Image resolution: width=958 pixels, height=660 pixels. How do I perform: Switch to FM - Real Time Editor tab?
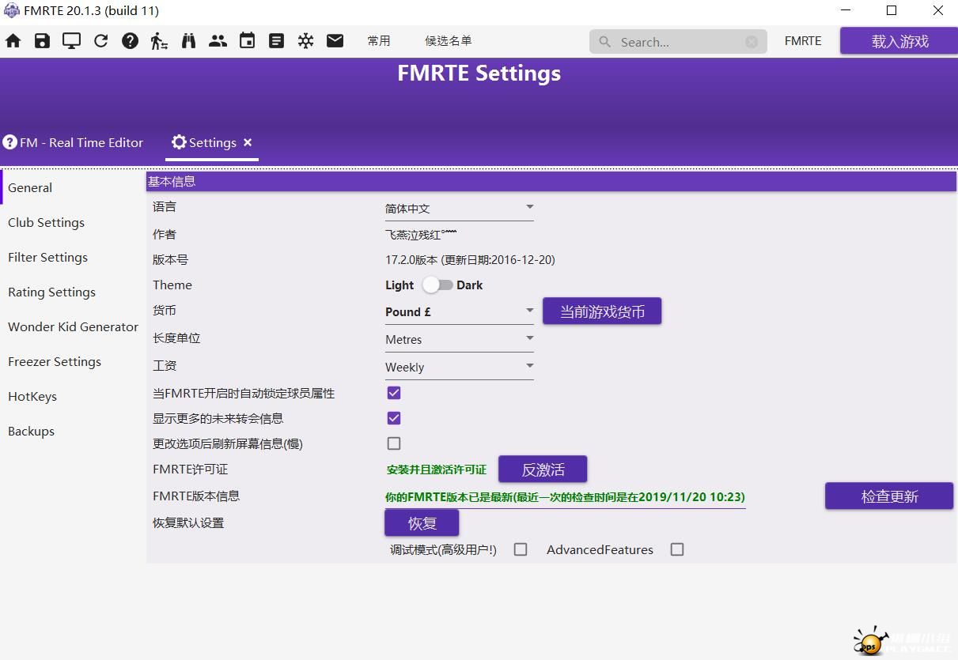pyautogui.click(x=74, y=143)
